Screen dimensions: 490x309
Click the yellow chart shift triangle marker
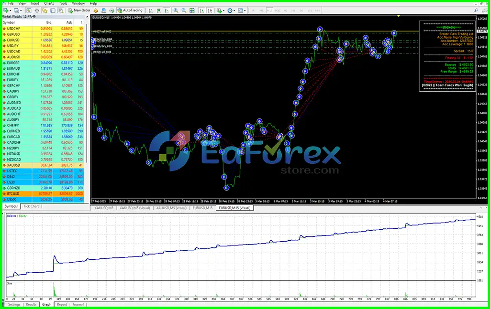(x=399, y=16)
